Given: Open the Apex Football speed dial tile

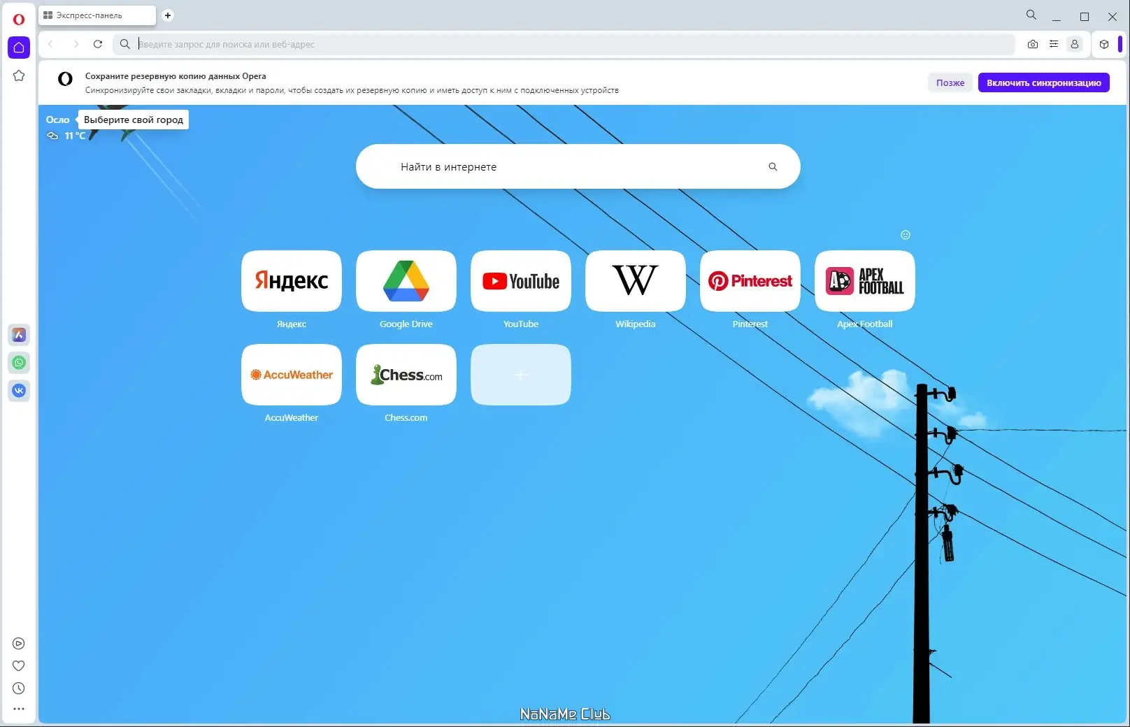Looking at the screenshot, I should click(865, 281).
